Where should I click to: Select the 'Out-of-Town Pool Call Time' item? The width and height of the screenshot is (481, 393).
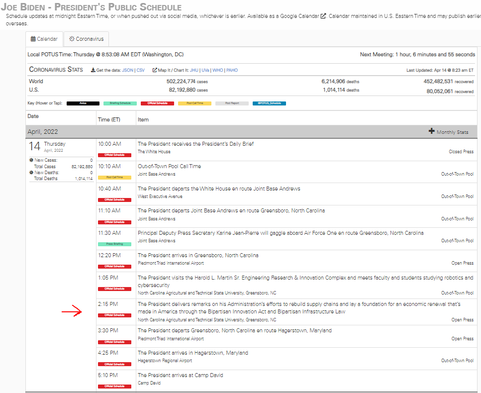(x=169, y=166)
